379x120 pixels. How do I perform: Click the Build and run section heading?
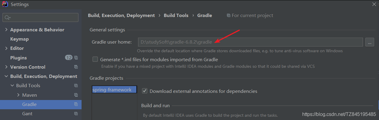coord(155,106)
